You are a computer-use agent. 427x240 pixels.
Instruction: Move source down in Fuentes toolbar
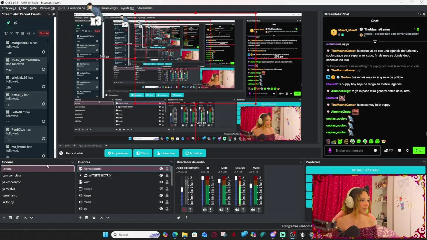pos(108,218)
